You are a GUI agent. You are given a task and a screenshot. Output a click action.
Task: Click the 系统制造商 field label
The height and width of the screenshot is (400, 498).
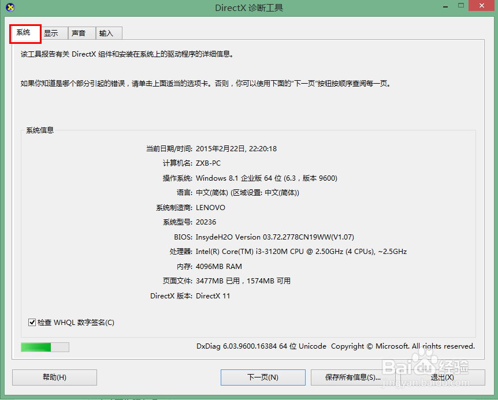point(174,208)
